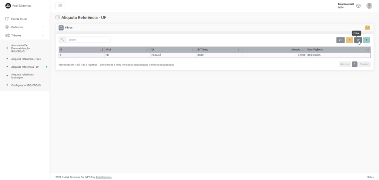
Task: Click the Filtros magnifier icon
Action: (61, 28)
